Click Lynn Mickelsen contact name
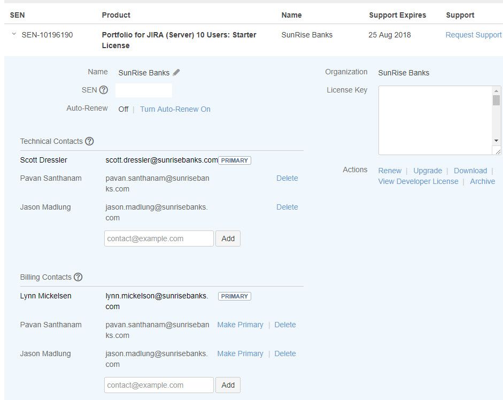 click(x=45, y=296)
